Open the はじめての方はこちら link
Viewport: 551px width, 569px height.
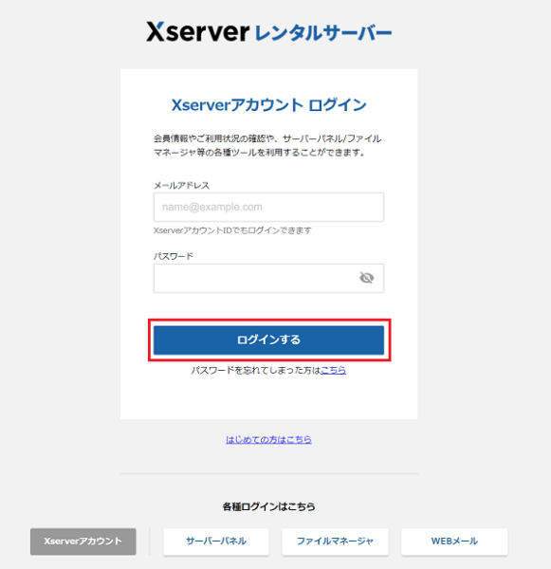(268, 439)
